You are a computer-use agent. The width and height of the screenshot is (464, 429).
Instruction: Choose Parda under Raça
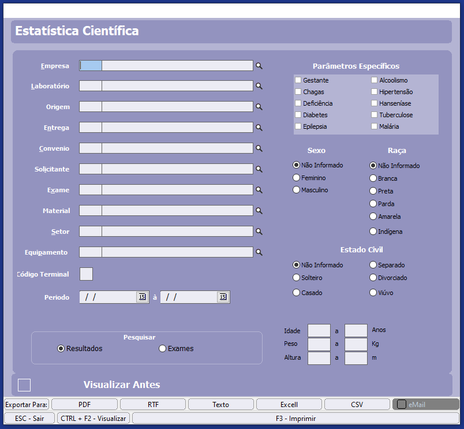pyautogui.click(x=373, y=204)
